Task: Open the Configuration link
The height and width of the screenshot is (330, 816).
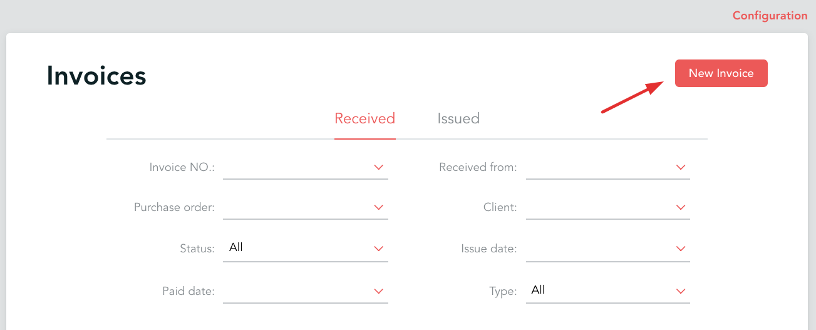Action: point(770,16)
